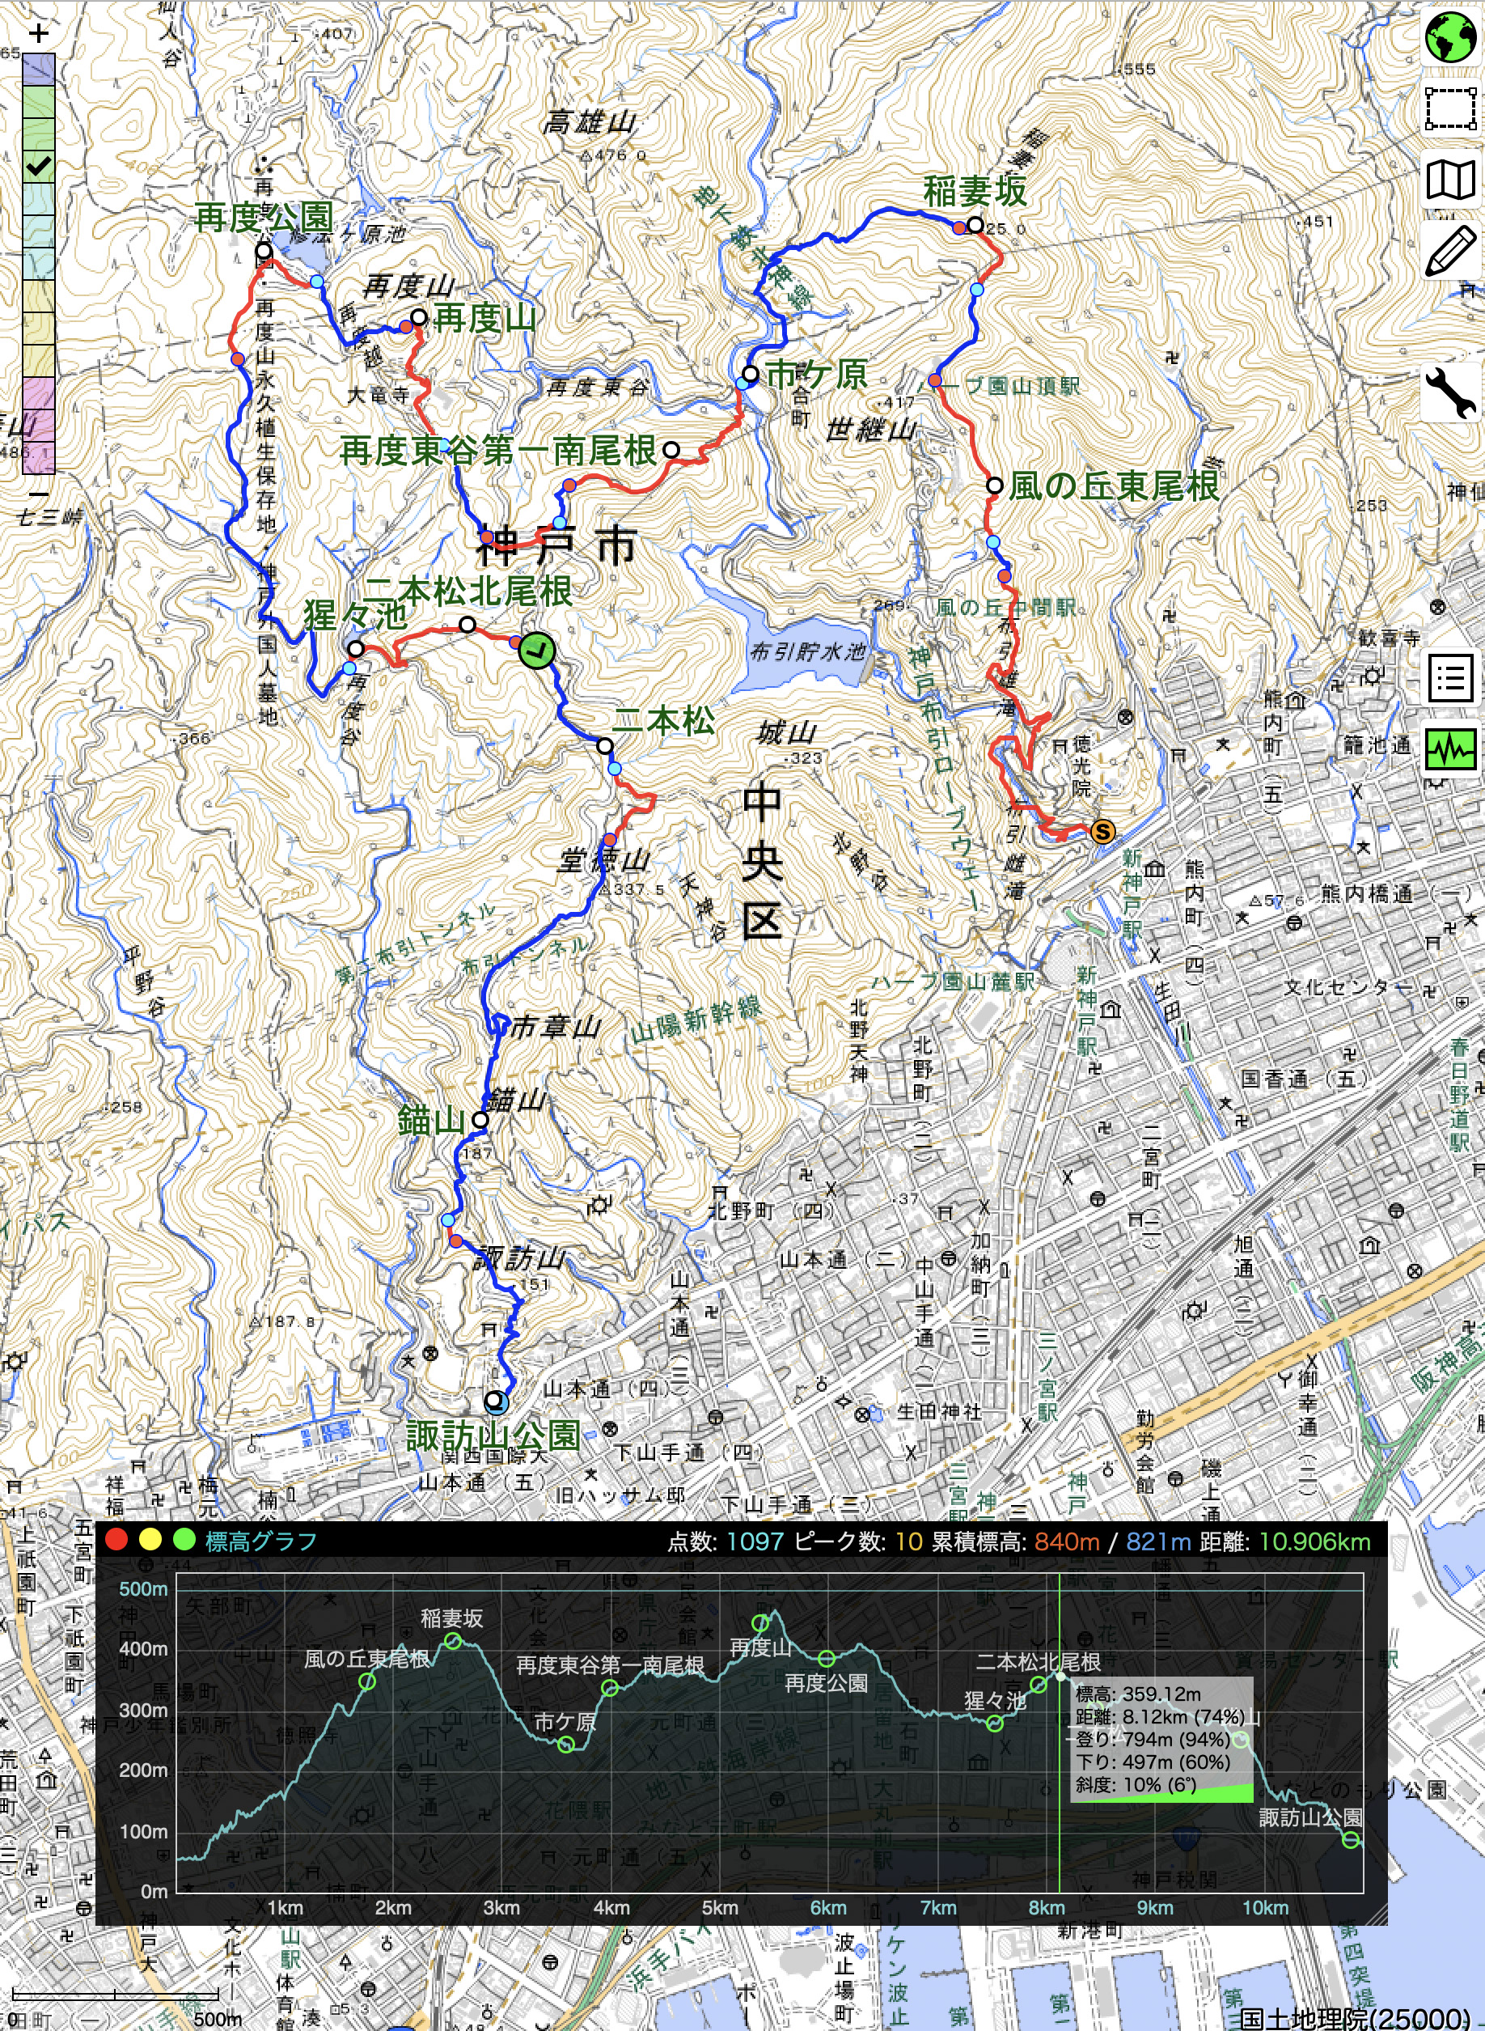Select 稲妻坂 peak circle in elevation graph
The width and height of the screenshot is (1485, 2031).
point(454,1641)
